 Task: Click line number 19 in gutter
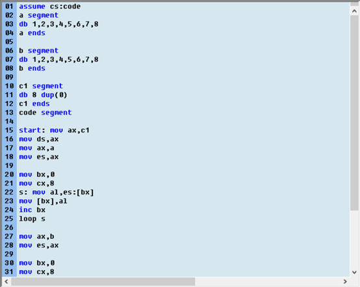pyautogui.click(x=9, y=165)
